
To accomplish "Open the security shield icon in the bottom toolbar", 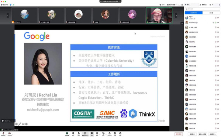I will click(x=73, y=133).
